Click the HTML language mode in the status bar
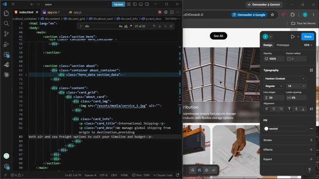The width and height of the screenshot is (319, 179). (x=124, y=175)
